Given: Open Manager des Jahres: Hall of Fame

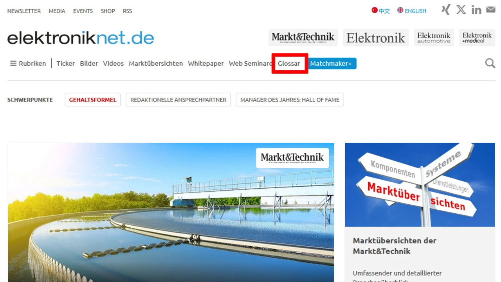Looking at the screenshot, I should [x=290, y=100].
